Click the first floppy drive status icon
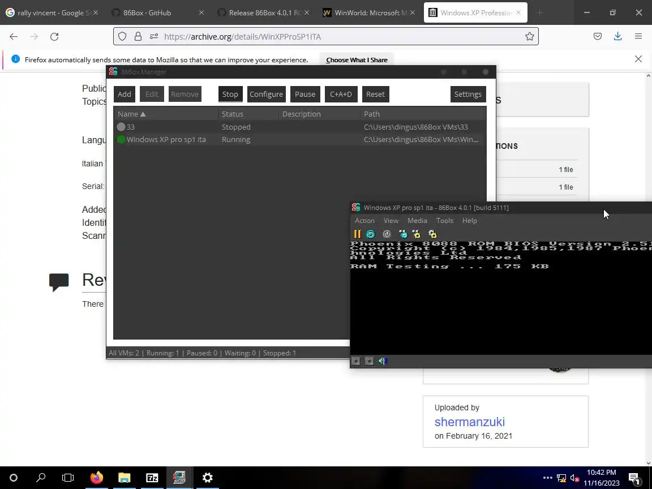The image size is (652, 489). pyautogui.click(x=355, y=361)
